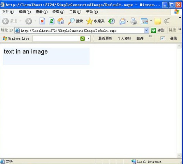Open Windows Live search options dropdown
The image size is (183, 164).
tap(88, 38)
